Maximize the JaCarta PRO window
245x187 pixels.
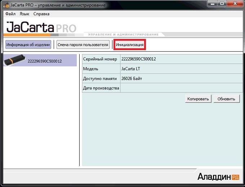click(x=222, y=4)
